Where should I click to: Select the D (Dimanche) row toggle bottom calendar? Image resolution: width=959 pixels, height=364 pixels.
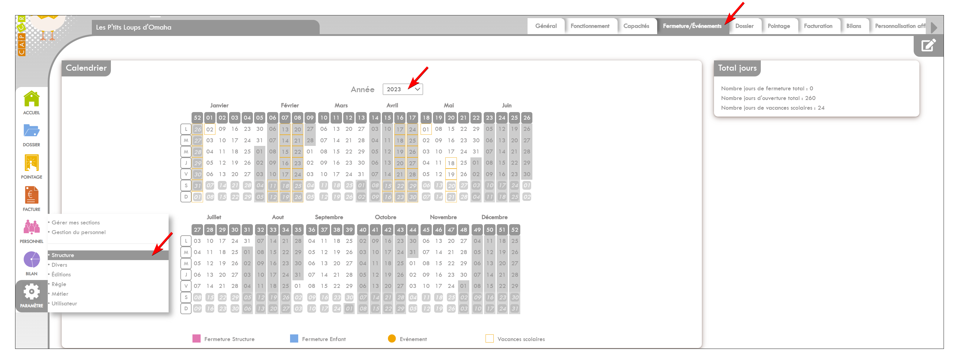click(186, 308)
